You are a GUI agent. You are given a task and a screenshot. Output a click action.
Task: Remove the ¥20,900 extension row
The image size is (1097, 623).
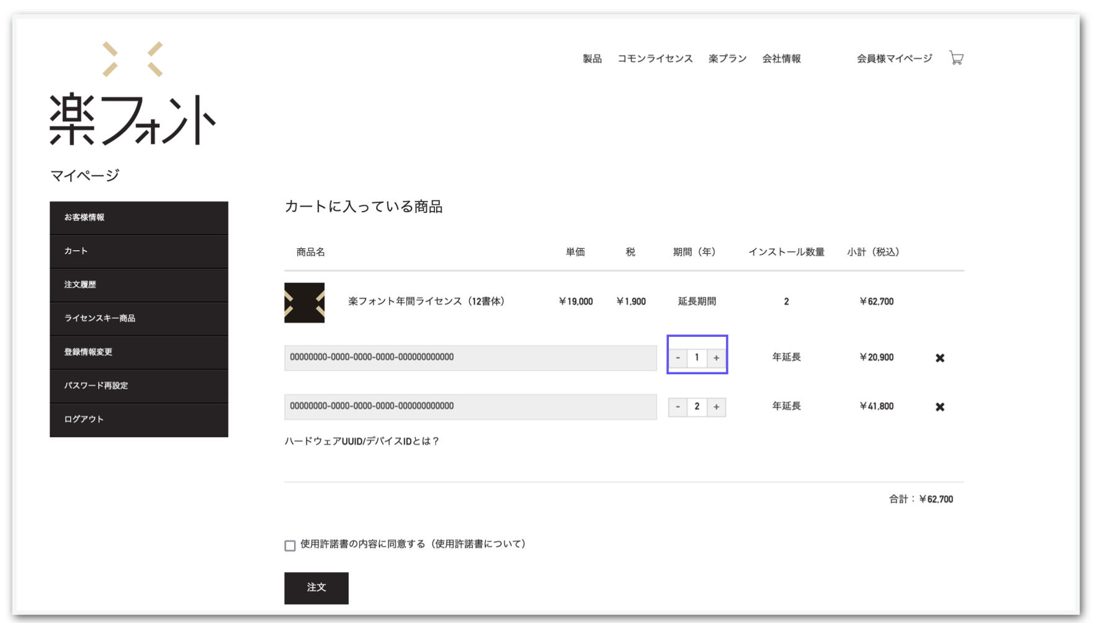[939, 358]
